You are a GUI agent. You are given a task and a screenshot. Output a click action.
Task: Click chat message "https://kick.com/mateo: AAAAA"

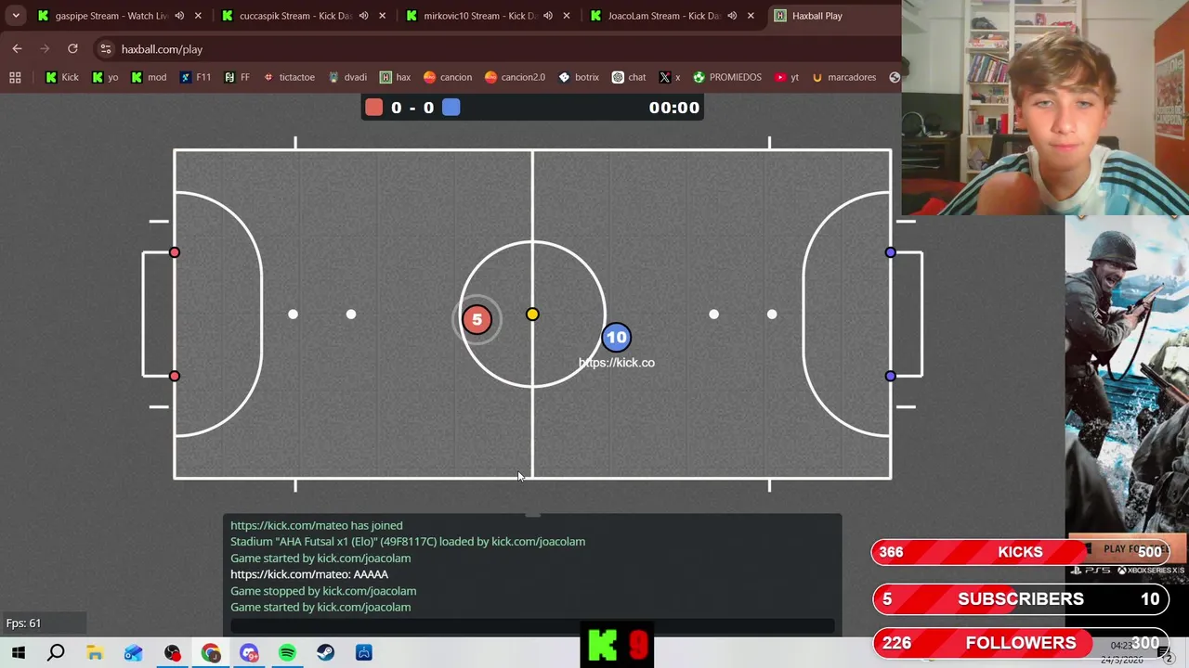pos(309,574)
